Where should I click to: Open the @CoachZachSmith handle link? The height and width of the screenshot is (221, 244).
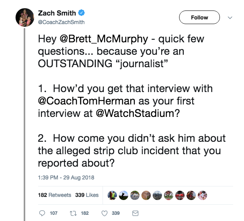(61, 22)
